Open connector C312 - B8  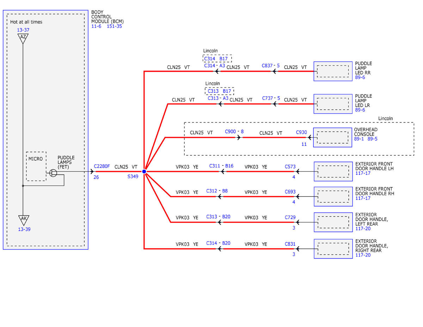[x=217, y=190]
